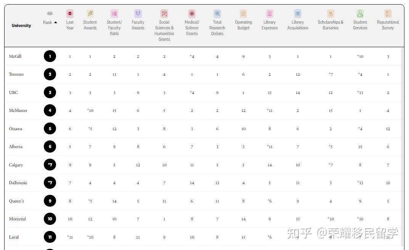Click McGill's rank 1 badge

pos(50,56)
